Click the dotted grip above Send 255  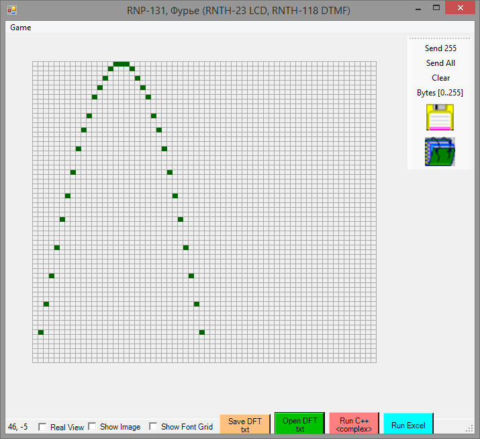point(440,38)
